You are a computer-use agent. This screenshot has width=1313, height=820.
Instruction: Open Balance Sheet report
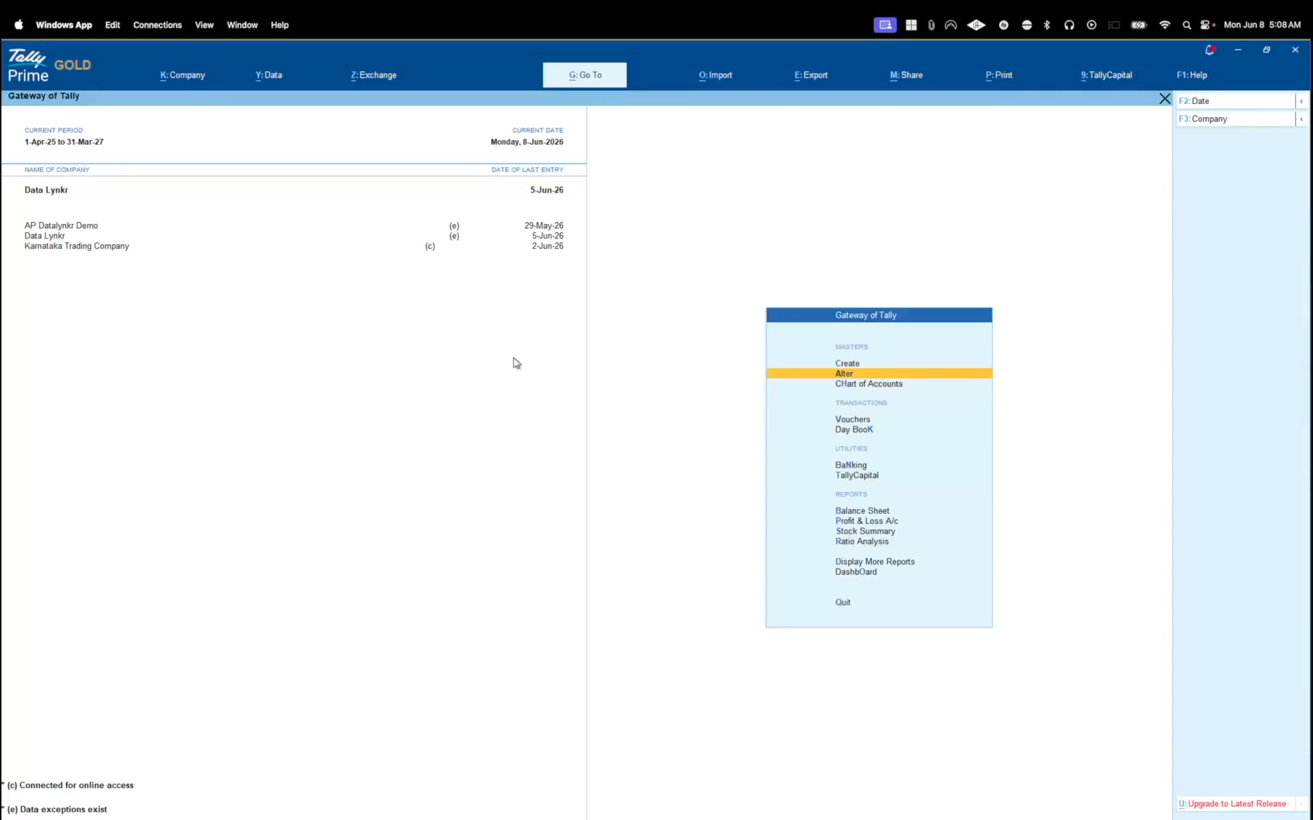862,511
